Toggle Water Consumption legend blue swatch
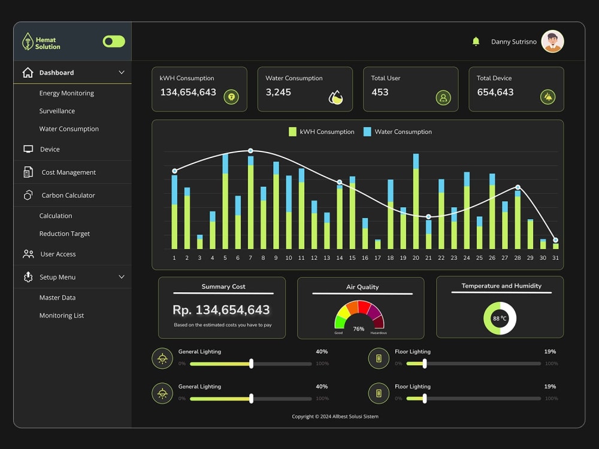Image resolution: width=599 pixels, height=449 pixels. tap(367, 132)
